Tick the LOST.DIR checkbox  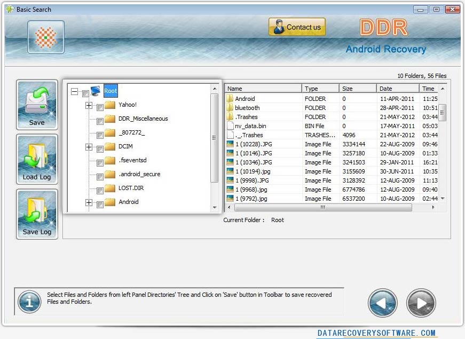(100, 191)
